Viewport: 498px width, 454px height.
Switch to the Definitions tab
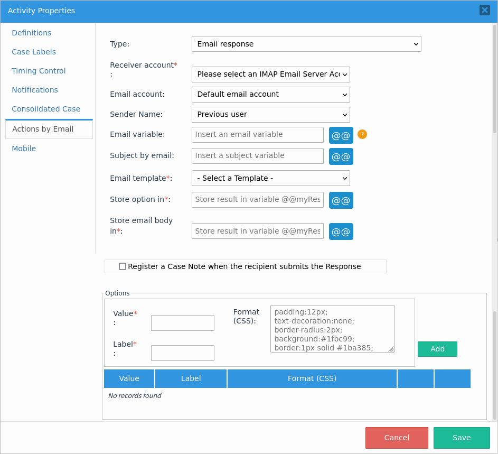32,33
